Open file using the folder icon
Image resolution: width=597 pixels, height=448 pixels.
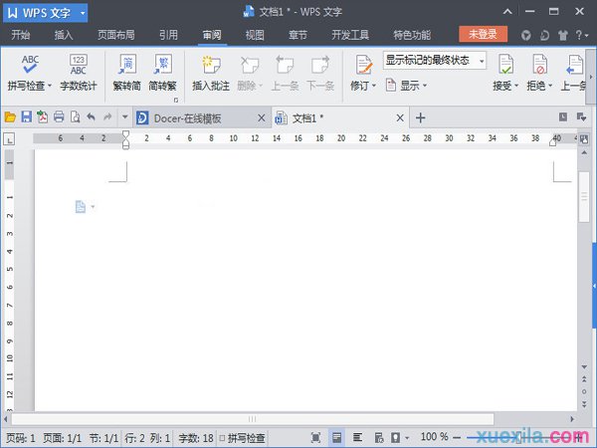tap(10, 116)
